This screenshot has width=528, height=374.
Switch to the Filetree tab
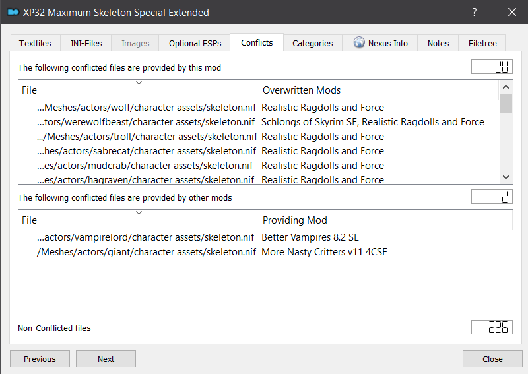[x=482, y=43]
